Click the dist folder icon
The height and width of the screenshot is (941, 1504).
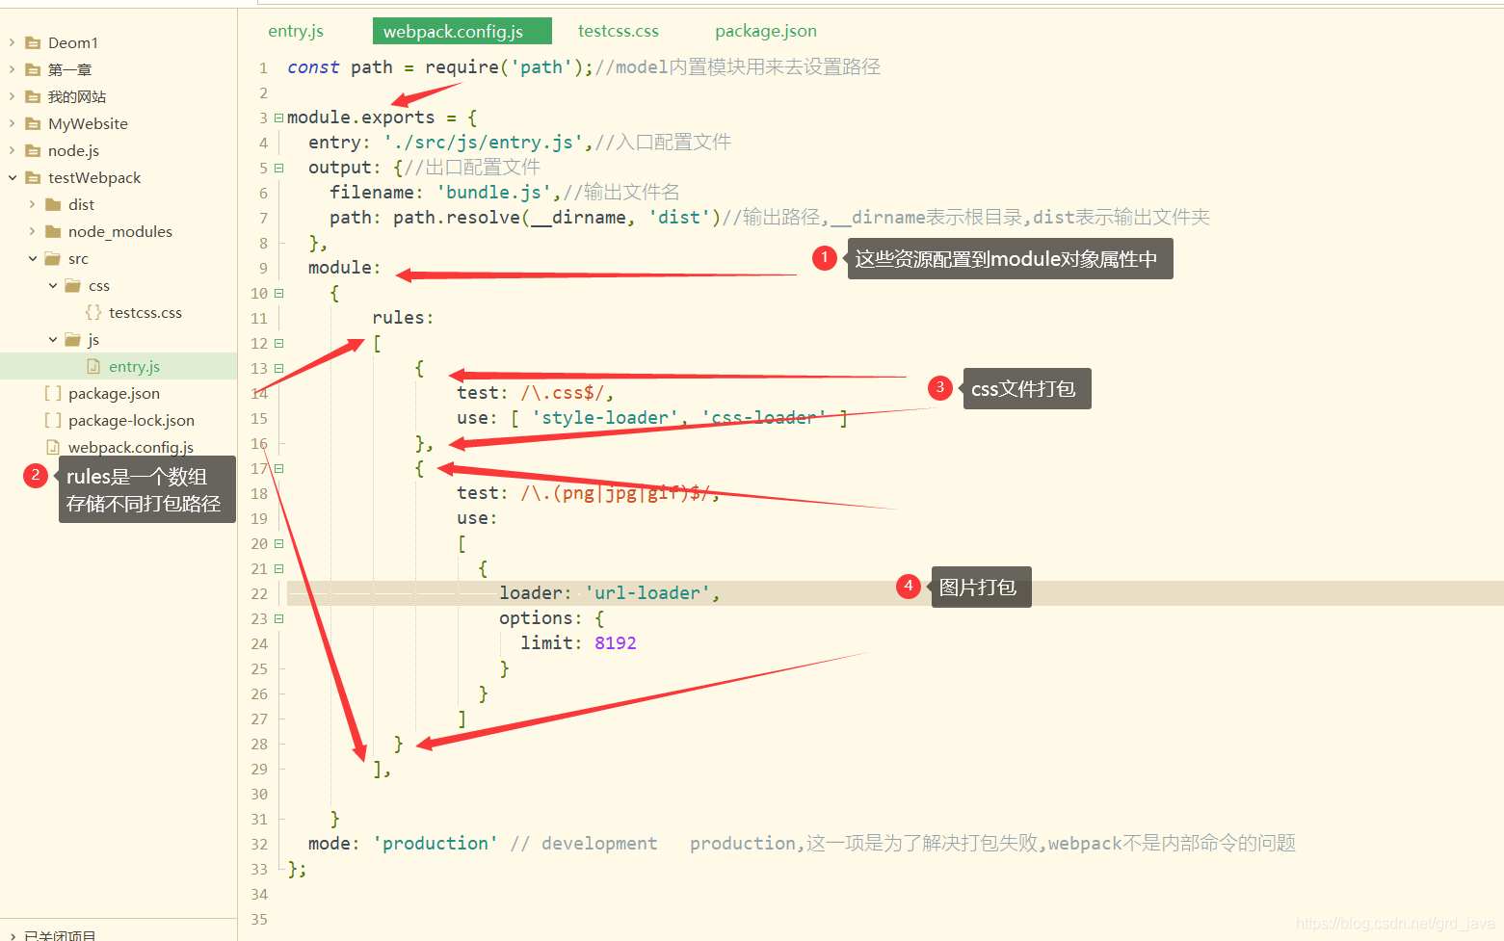(53, 204)
